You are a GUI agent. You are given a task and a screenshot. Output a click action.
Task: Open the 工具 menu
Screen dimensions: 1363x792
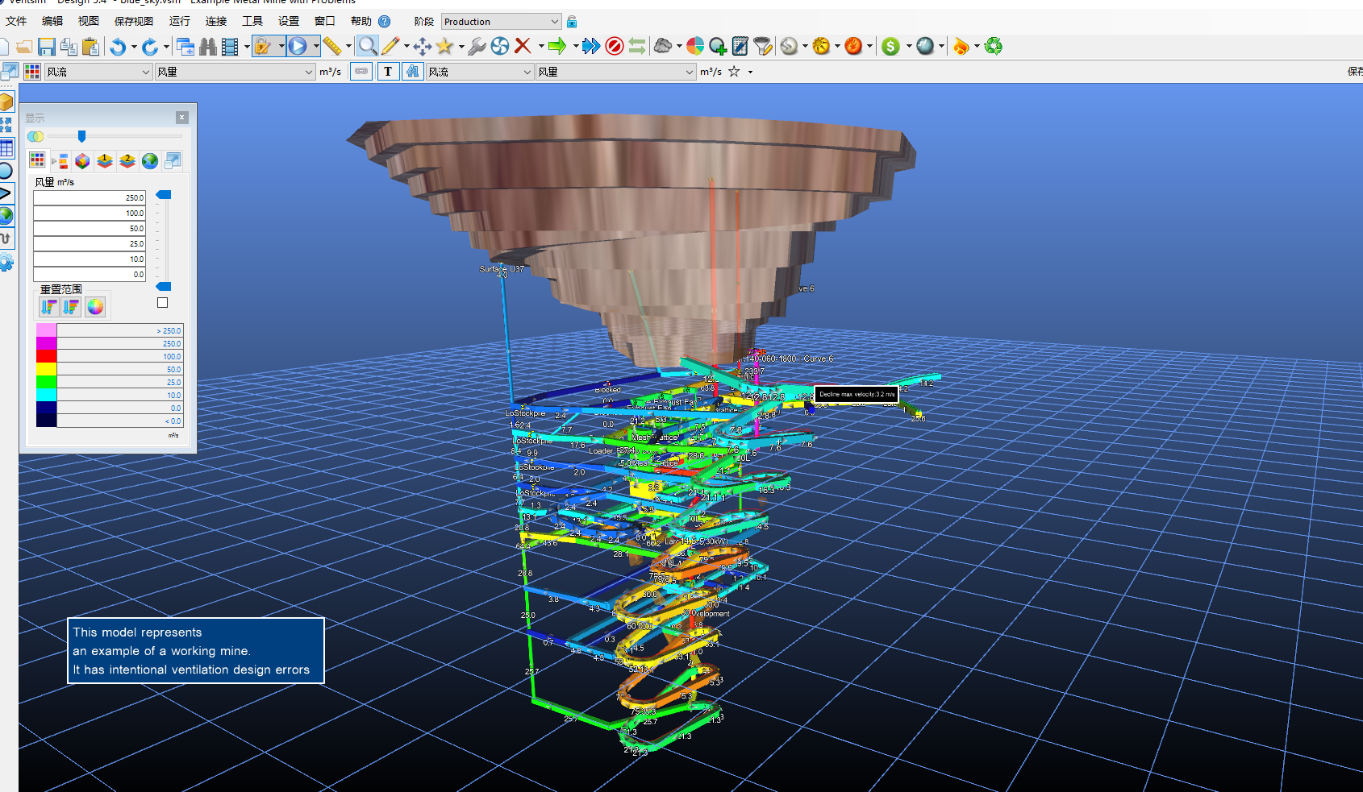[252, 22]
